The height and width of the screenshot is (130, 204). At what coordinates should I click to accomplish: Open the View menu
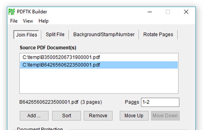[28, 21]
